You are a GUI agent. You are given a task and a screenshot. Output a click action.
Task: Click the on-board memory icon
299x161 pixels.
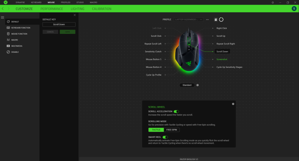click(x=216, y=19)
